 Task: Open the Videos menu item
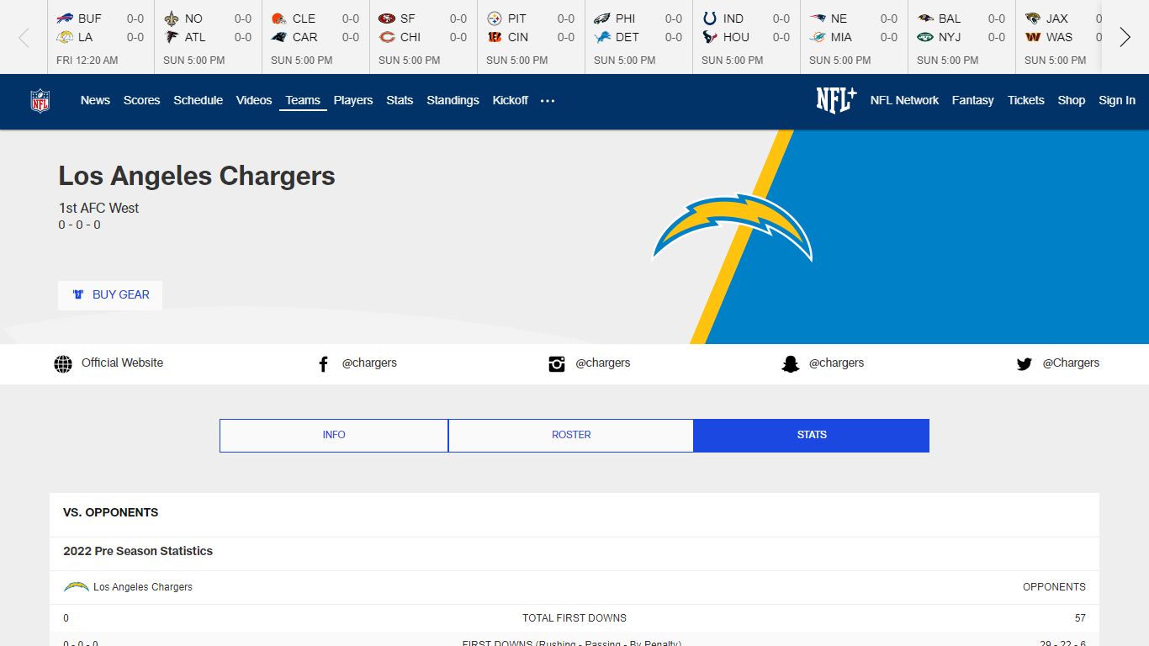pyautogui.click(x=254, y=100)
